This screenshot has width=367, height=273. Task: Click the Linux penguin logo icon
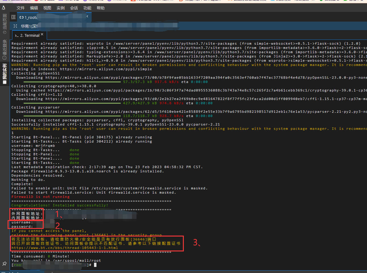click(4, 8)
